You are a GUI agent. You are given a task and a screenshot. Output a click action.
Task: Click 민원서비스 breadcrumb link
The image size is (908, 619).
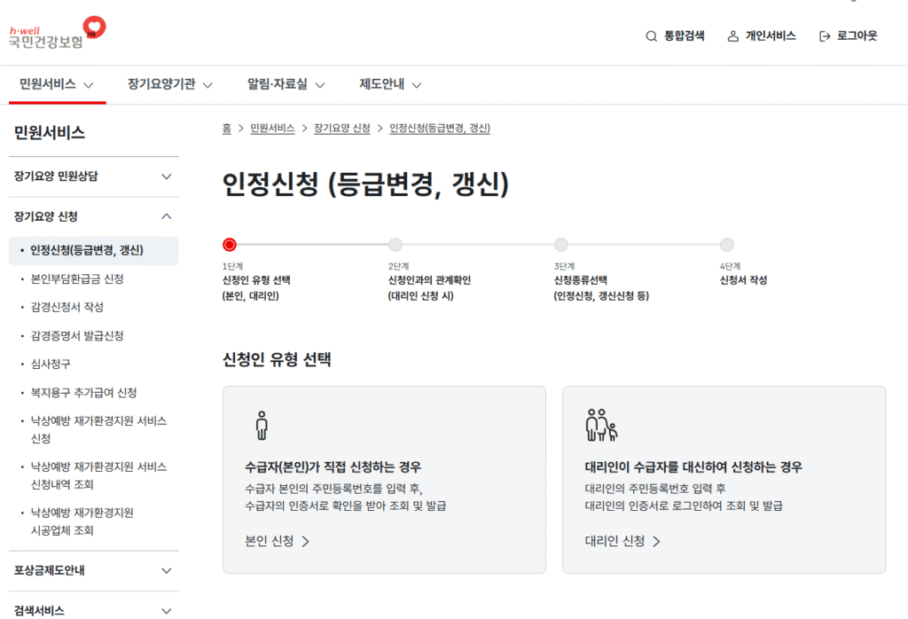(272, 129)
